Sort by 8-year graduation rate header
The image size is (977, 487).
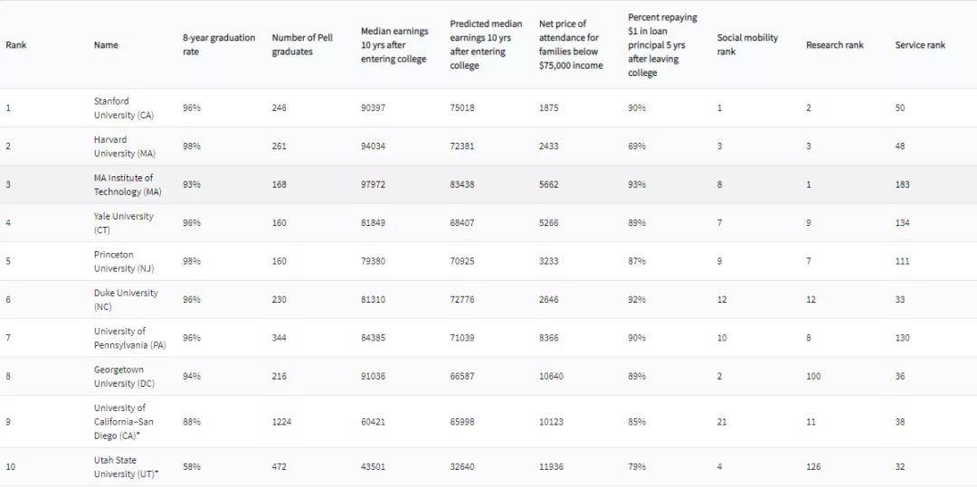tap(219, 45)
